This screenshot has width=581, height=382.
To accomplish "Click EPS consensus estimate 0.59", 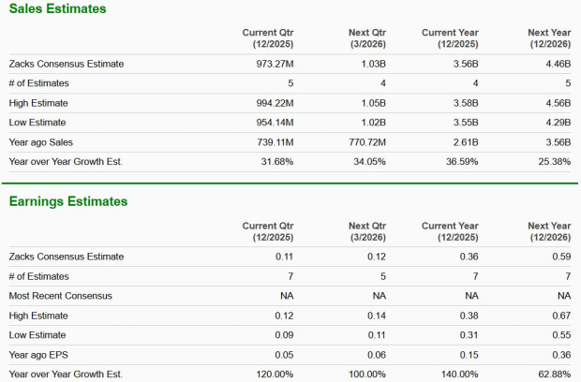I will (561, 257).
